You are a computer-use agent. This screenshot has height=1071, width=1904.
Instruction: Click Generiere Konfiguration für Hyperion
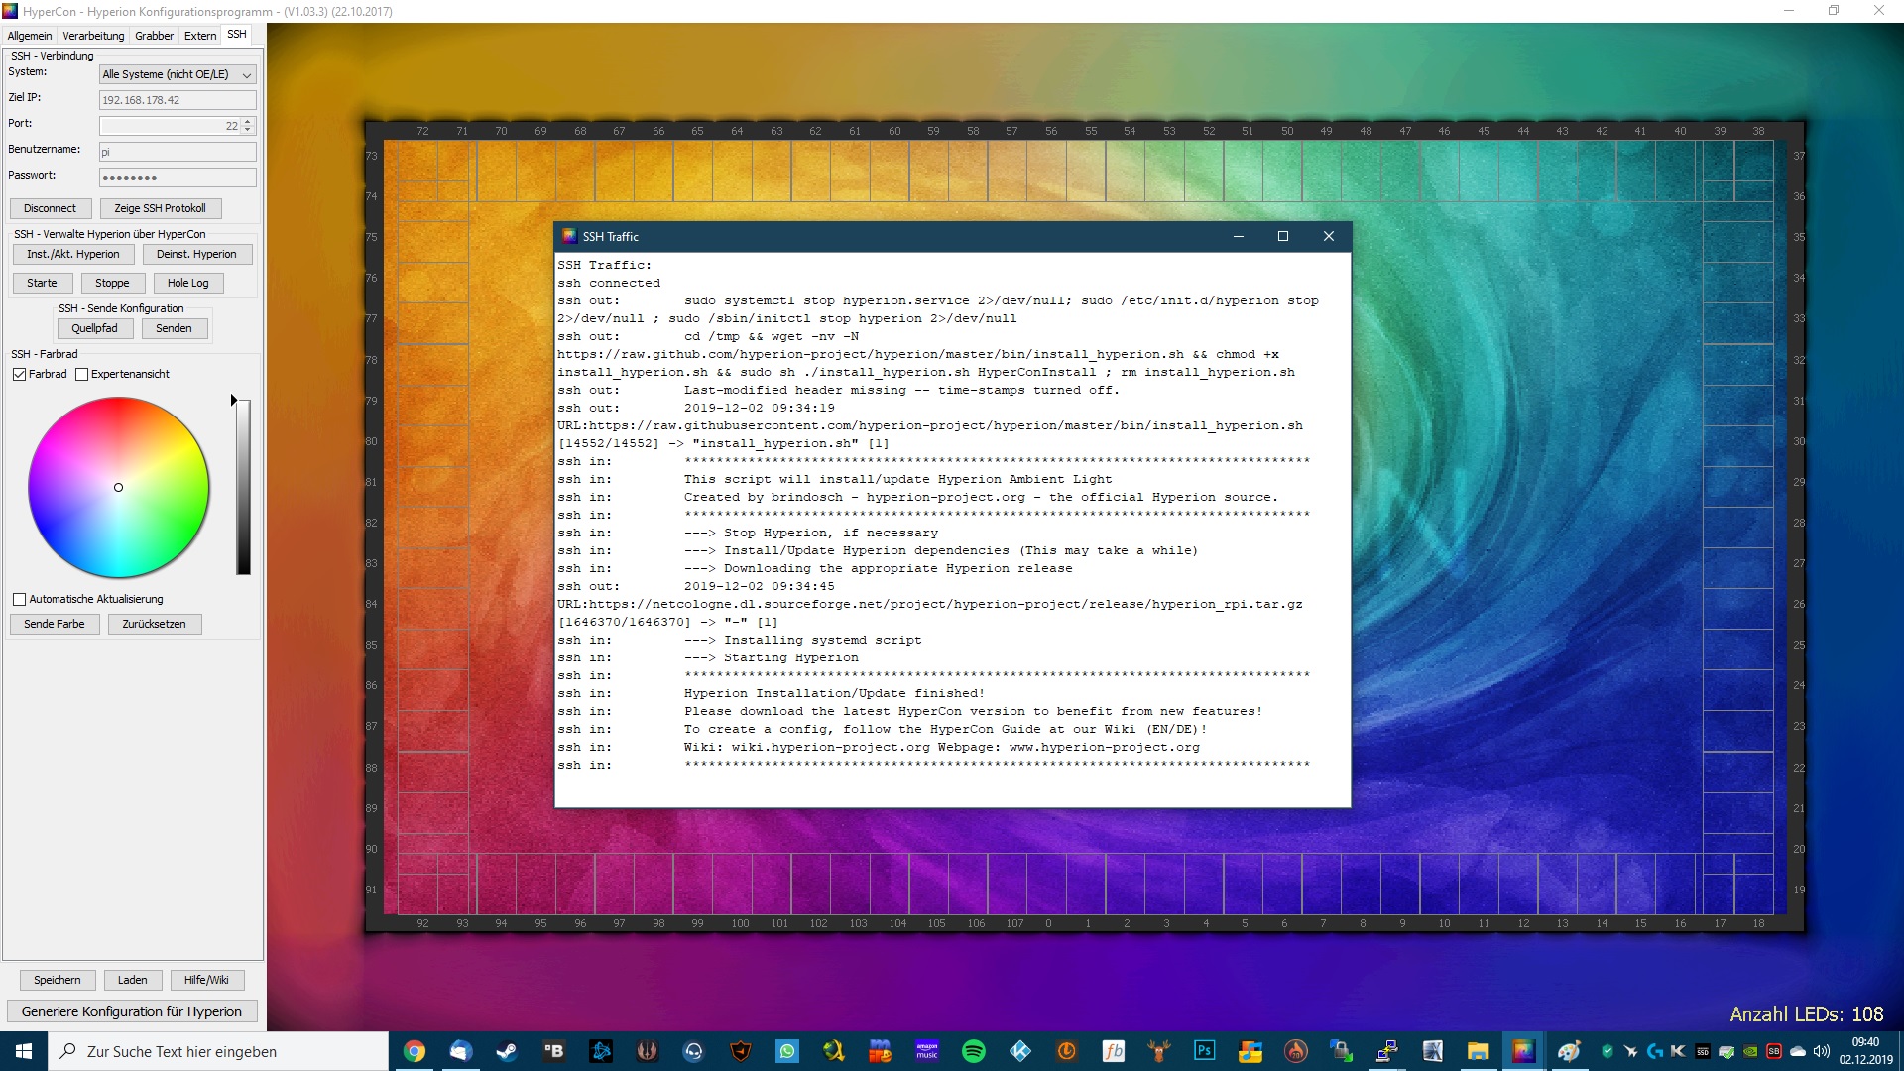pyautogui.click(x=132, y=1011)
